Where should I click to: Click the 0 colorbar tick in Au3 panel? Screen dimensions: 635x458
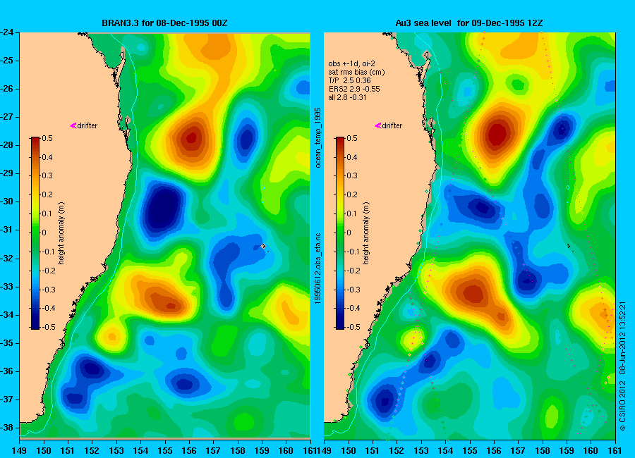(x=349, y=233)
